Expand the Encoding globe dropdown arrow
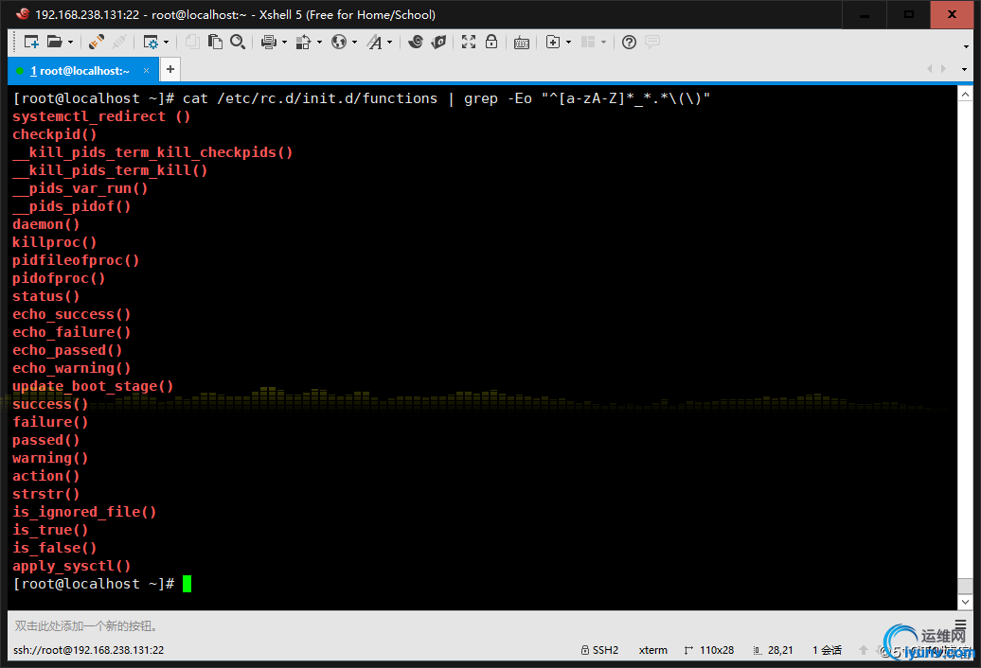981x668 pixels. [354, 42]
